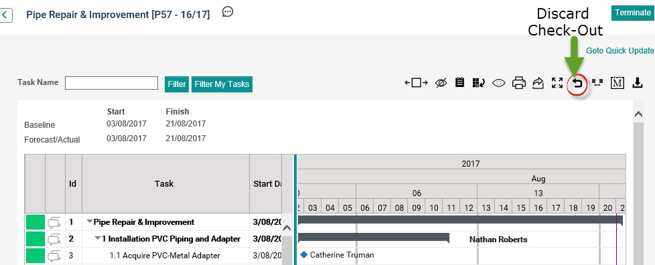The image size is (655, 265).
Task: Click the back chevron beside project title
Action: click(x=6, y=15)
